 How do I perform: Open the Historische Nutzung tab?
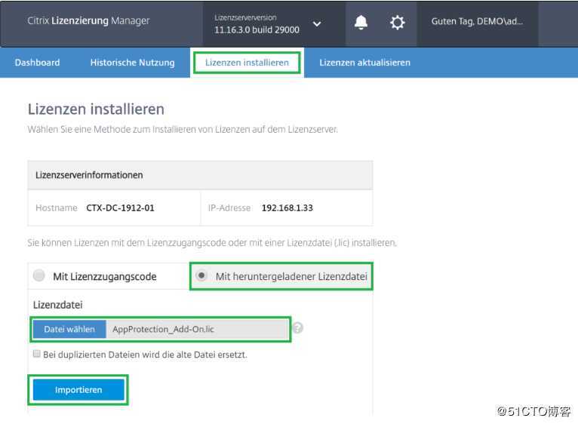(x=132, y=63)
